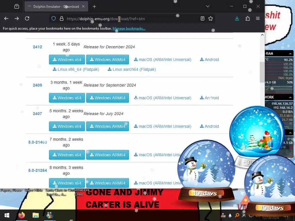Click the address bar URL field

[132, 19]
